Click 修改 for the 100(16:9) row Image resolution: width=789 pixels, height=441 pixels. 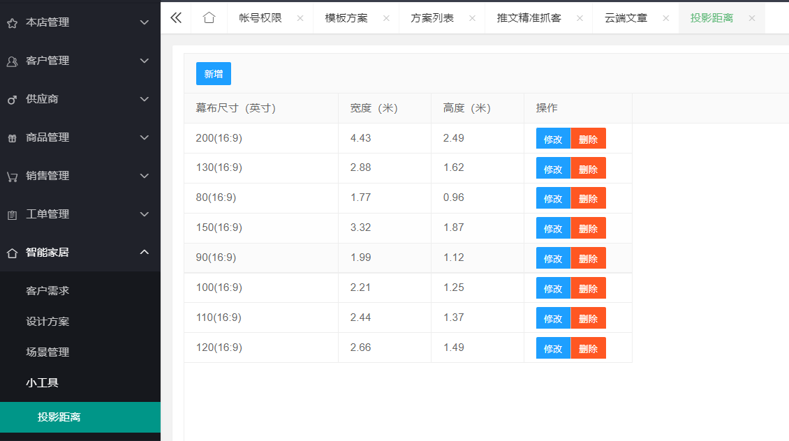point(553,289)
